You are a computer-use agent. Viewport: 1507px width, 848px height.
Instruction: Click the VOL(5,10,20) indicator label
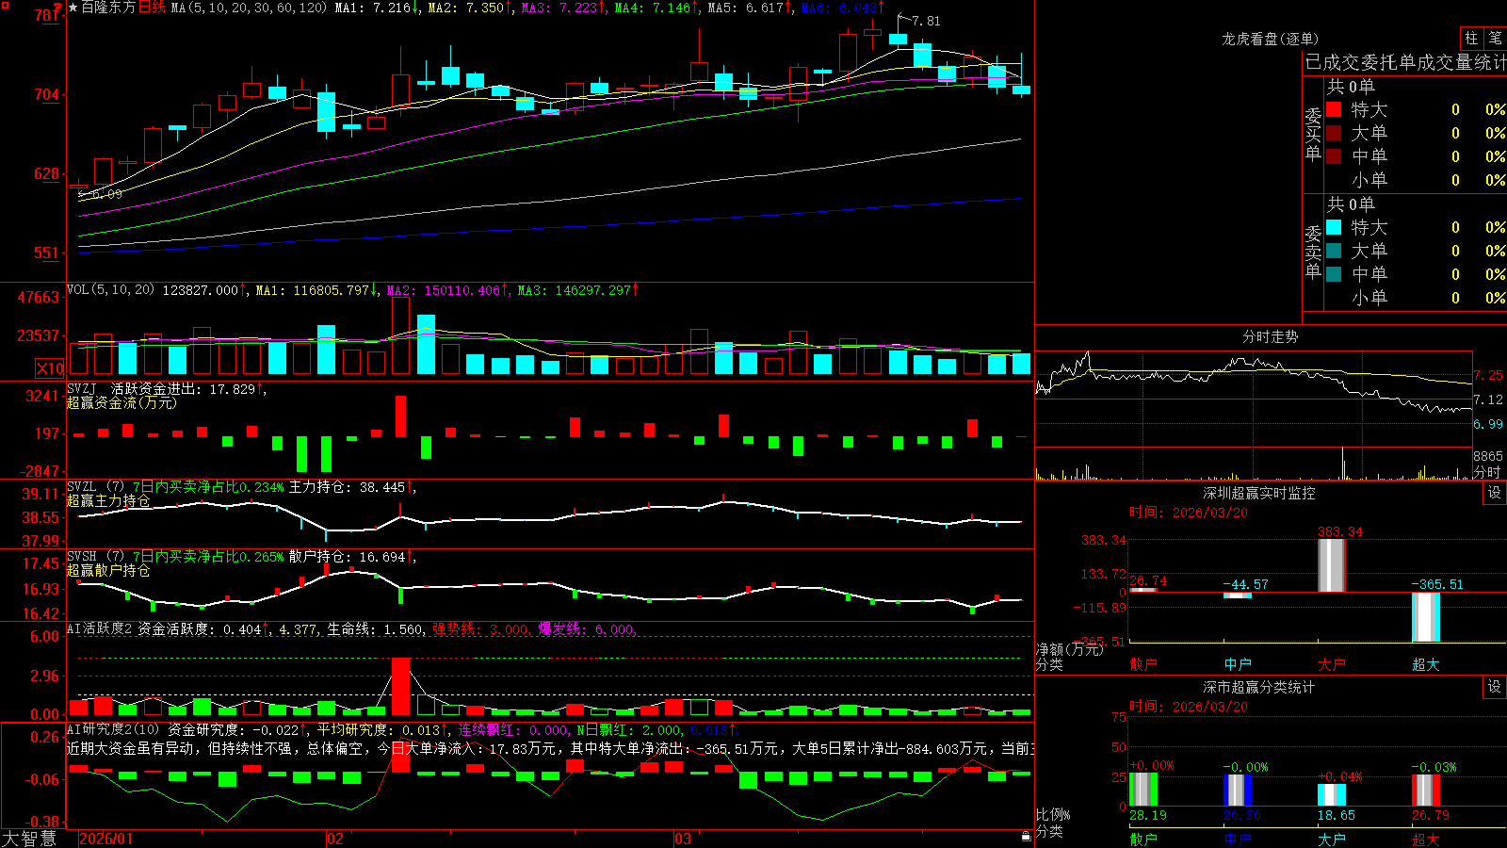tap(110, 290)
